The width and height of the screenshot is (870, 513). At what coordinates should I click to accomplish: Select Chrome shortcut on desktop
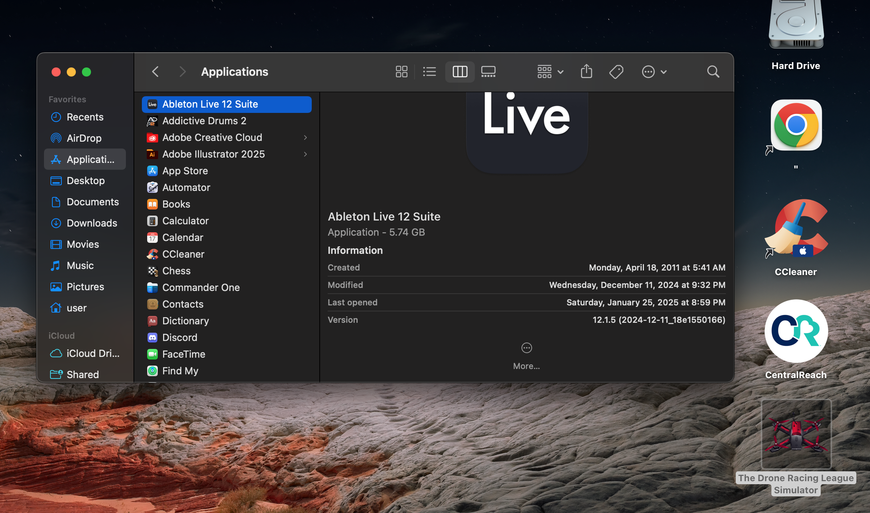tap(796, 125)
